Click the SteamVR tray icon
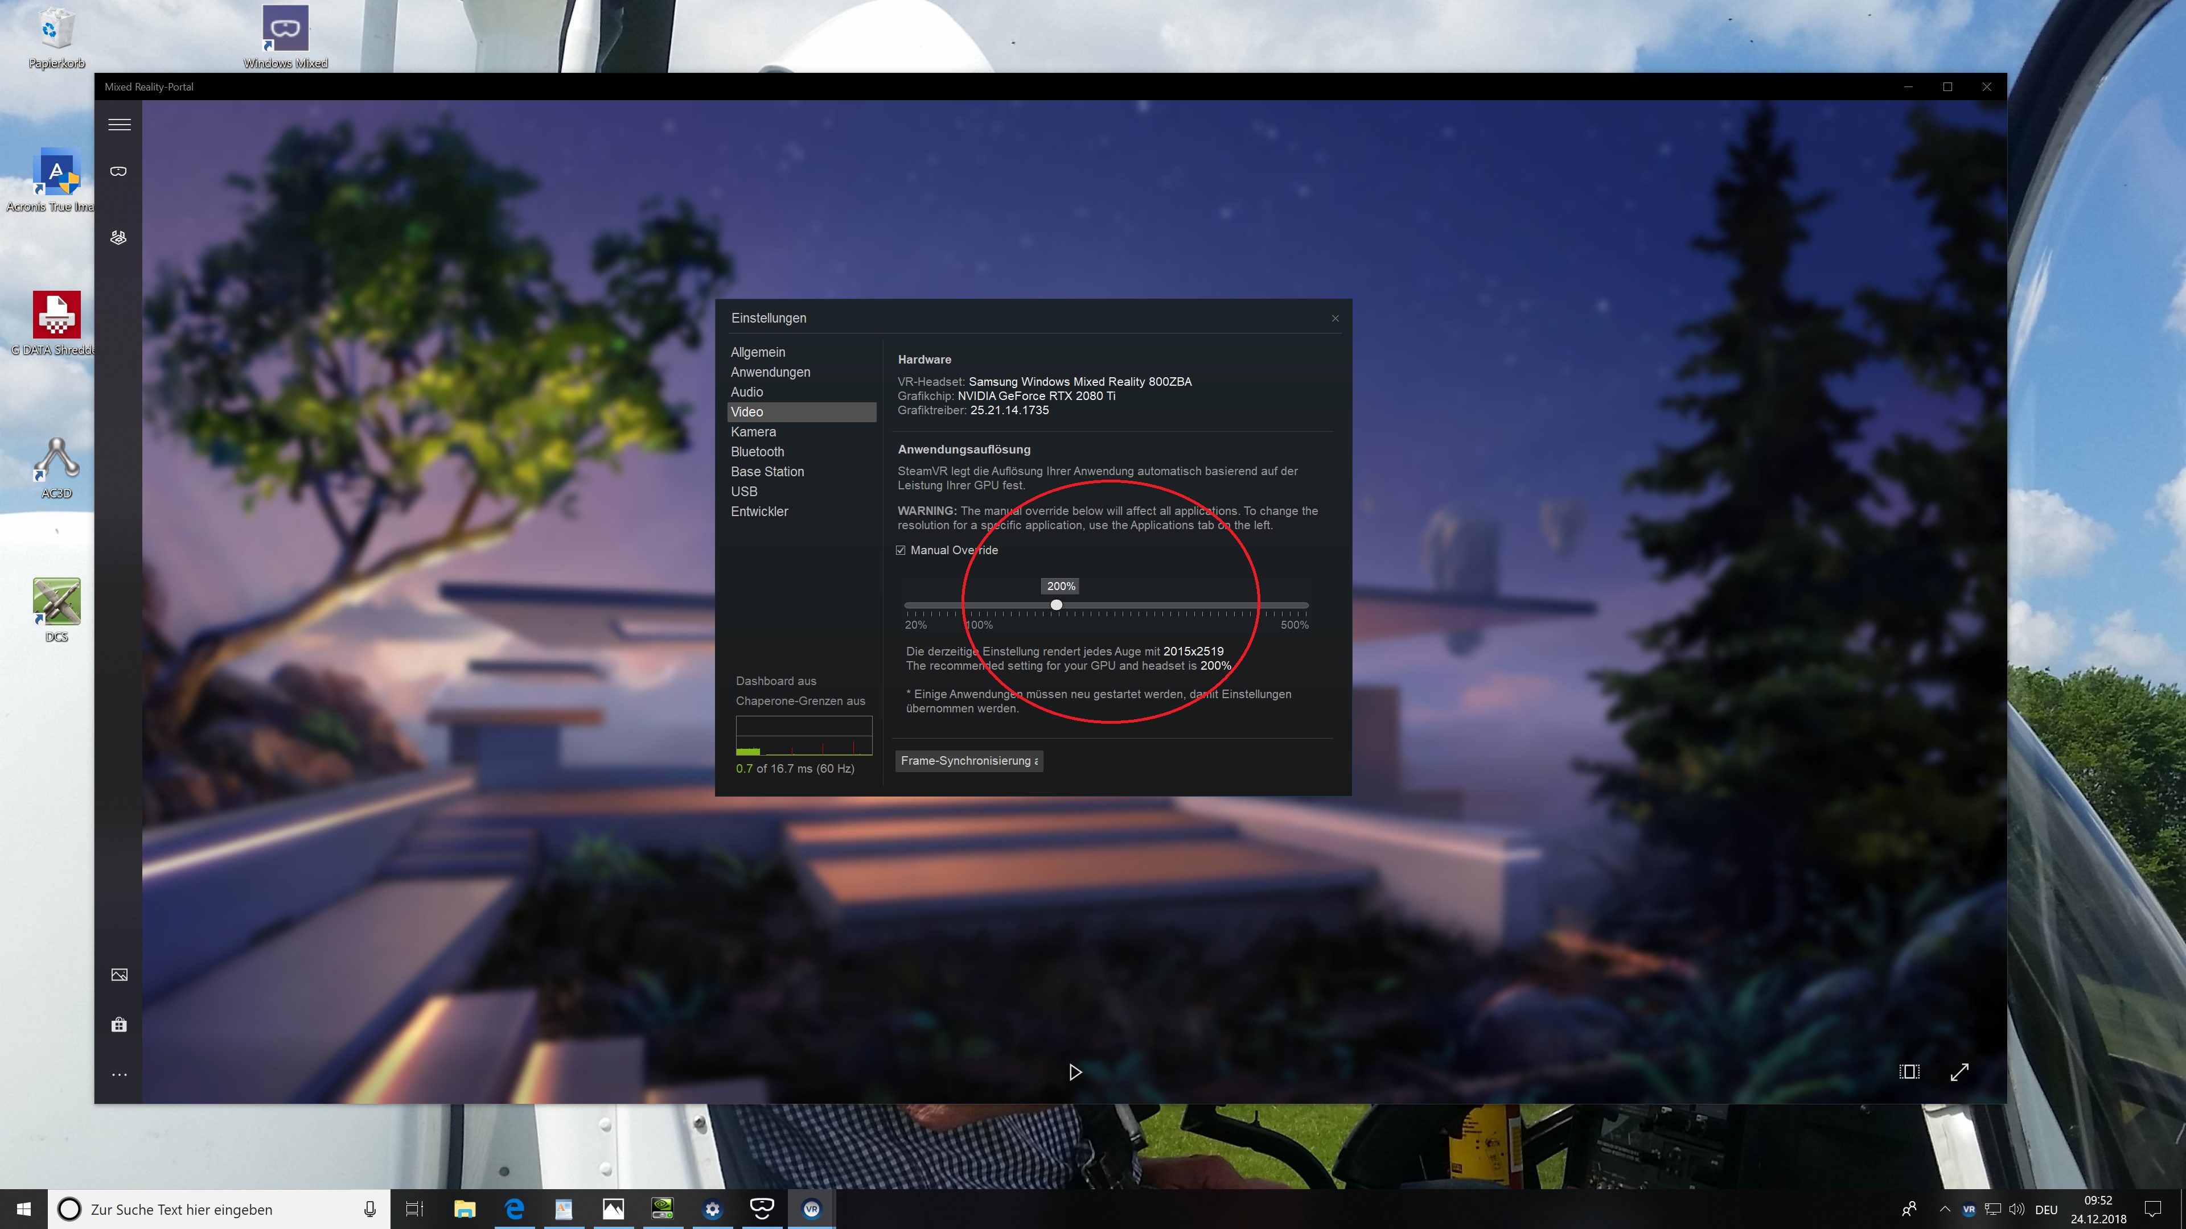Viewport: 2186px width, 1229px height. (1969, 1210)
